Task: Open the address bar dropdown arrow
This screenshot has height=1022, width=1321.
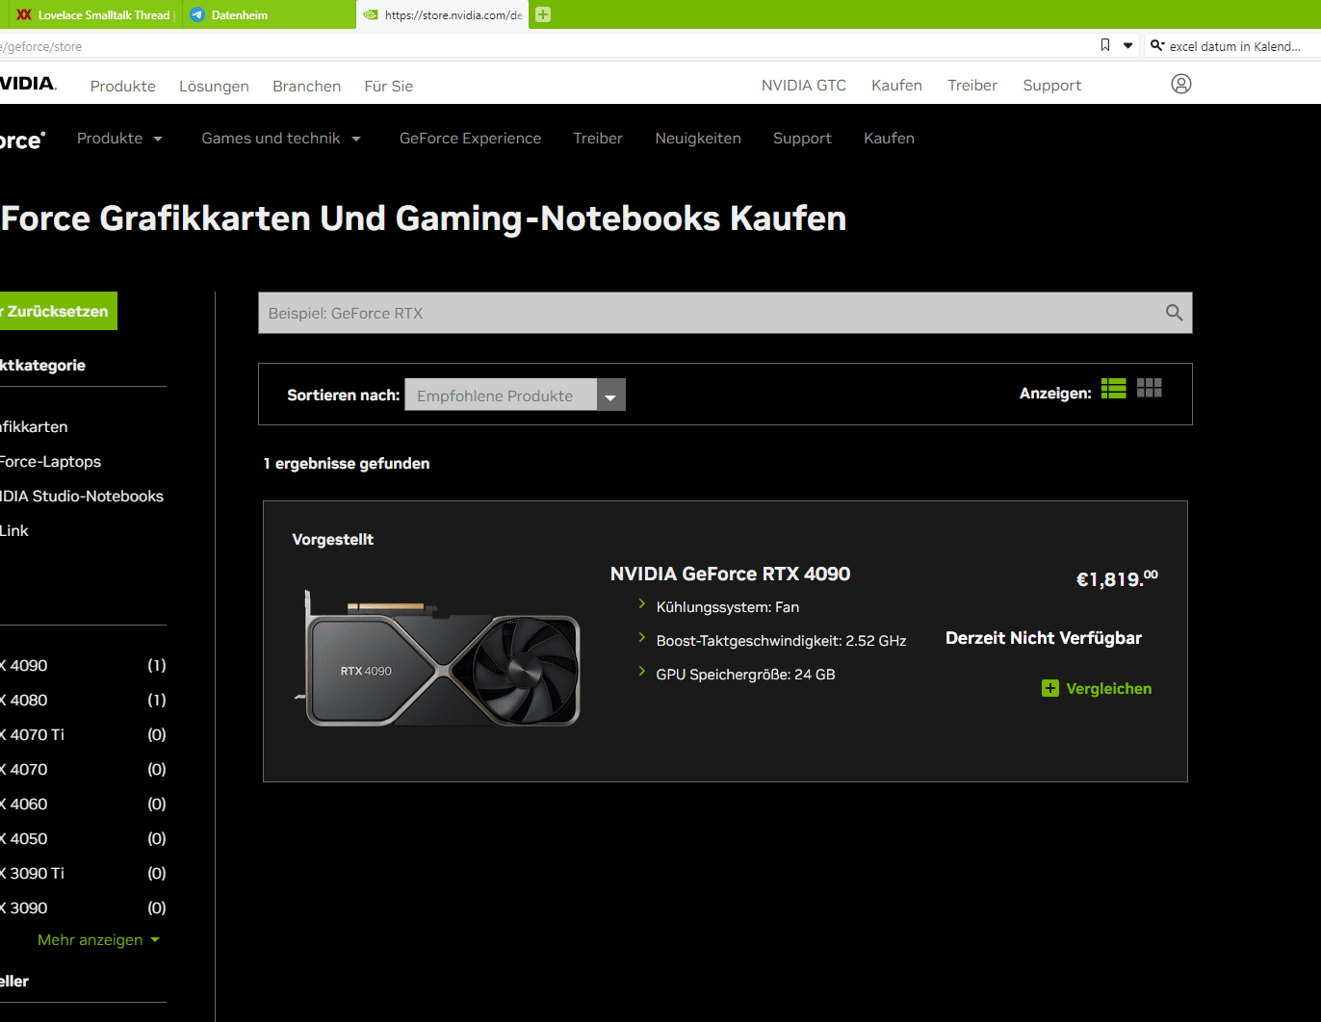Action: (x=1128, y=45)
